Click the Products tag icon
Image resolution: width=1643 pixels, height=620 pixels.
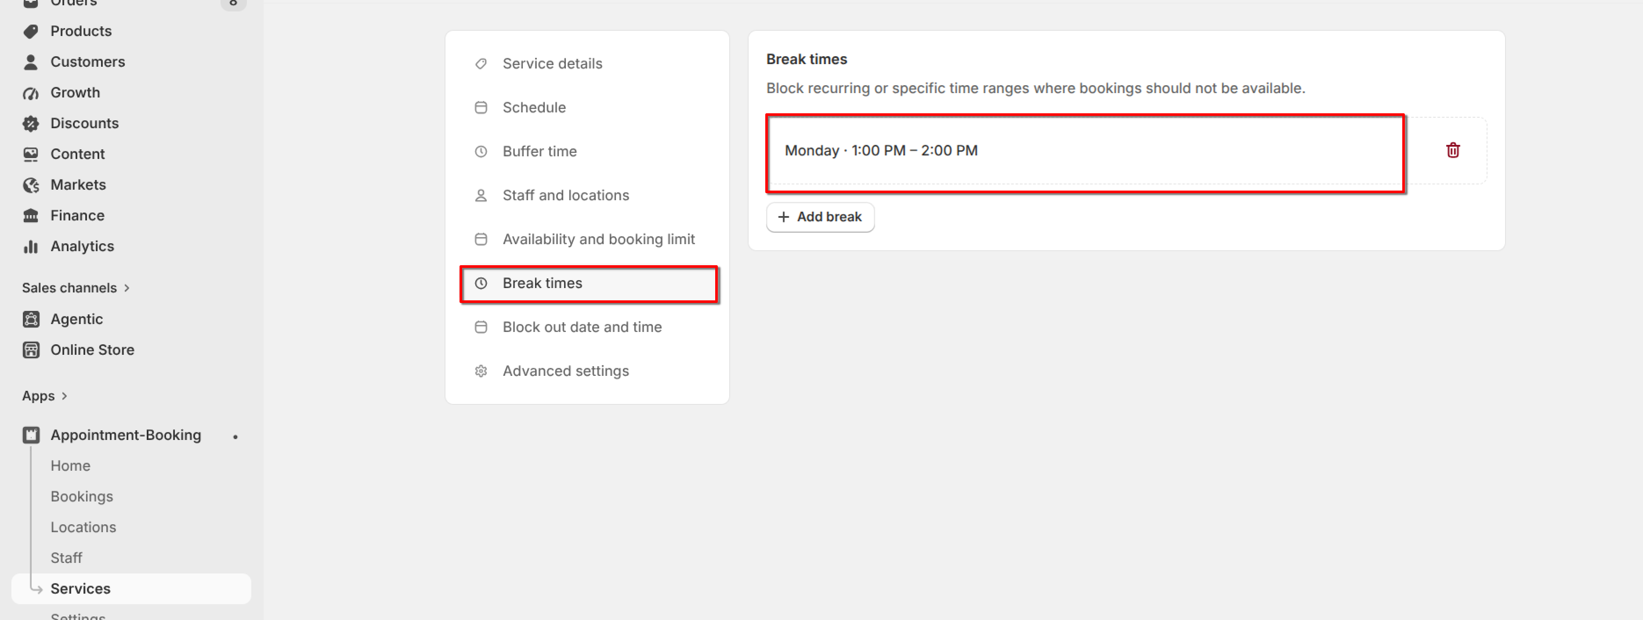[x=31, y=31]
